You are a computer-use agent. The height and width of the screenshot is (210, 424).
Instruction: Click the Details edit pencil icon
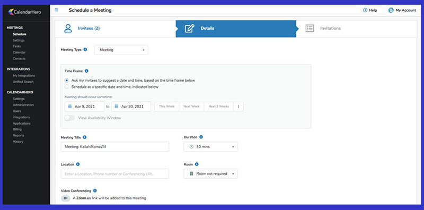[190, 29]
